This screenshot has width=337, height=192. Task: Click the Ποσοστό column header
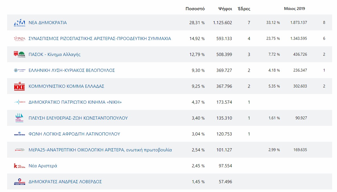click(x=195, y=9)
